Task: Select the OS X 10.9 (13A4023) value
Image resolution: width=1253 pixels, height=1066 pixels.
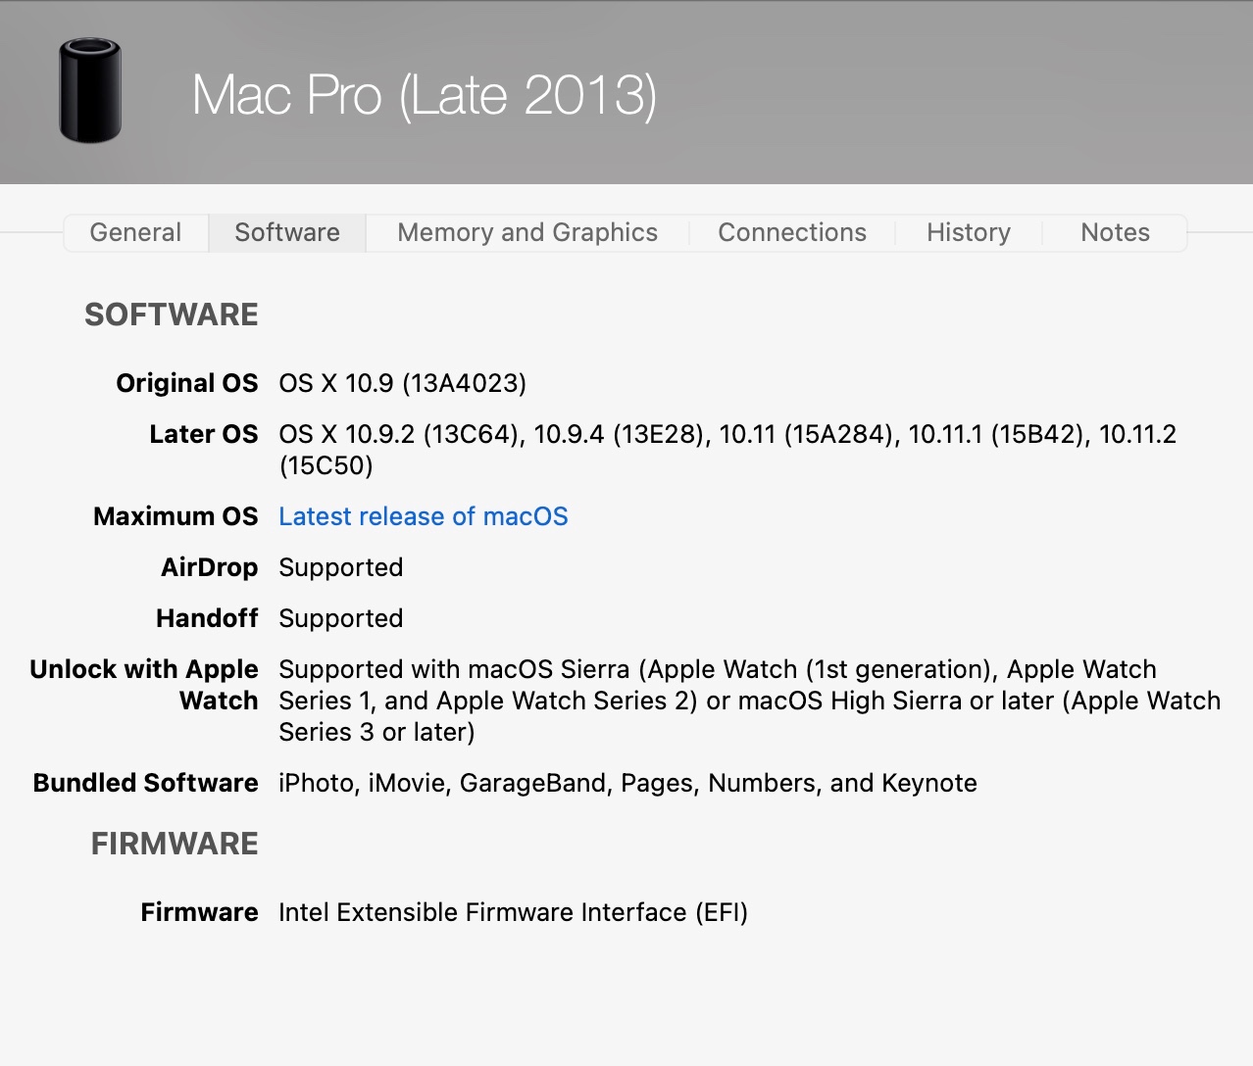Action: click(402, 383)
